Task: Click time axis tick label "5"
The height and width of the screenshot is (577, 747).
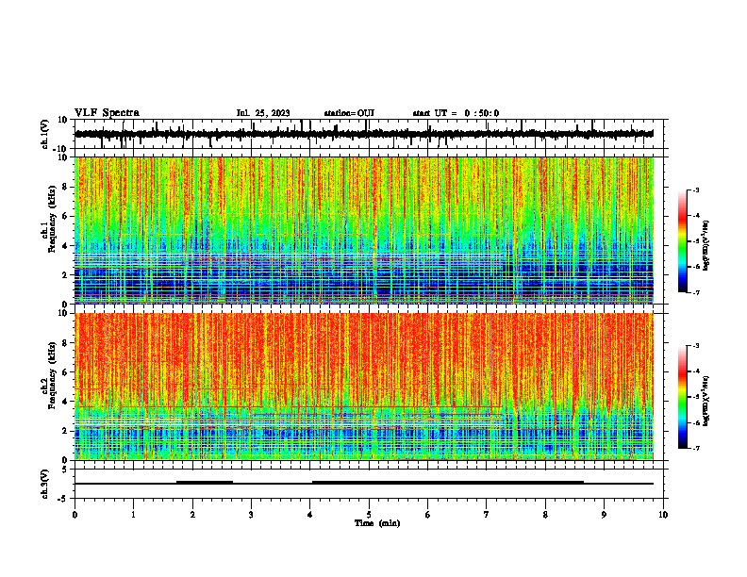Action: [369, 515]
